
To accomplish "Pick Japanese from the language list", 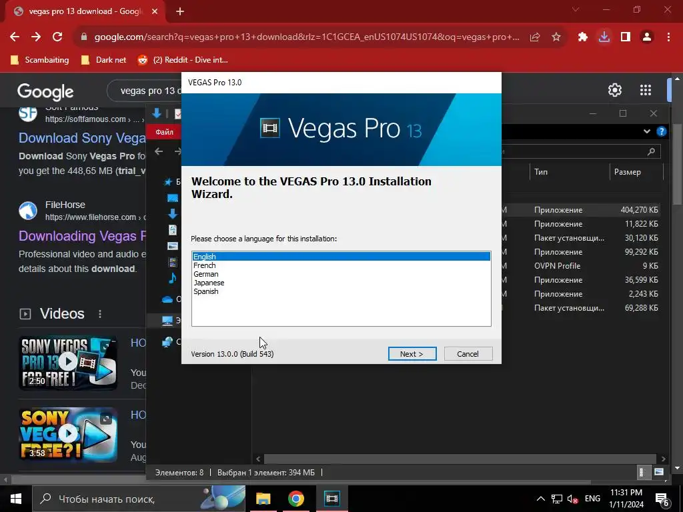I will 209,283.
